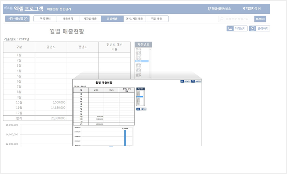Screen dimensions: 287x174
Task: Switch to the 목록관리 tab
Action: [45, 18]
